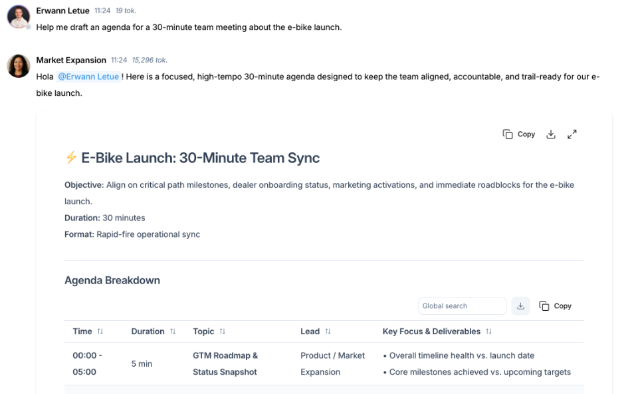Image resolution: width=638 pixels, height=394 pixels.
Task: Click the Erwann Letue sender name
Action: click(62, 11)
